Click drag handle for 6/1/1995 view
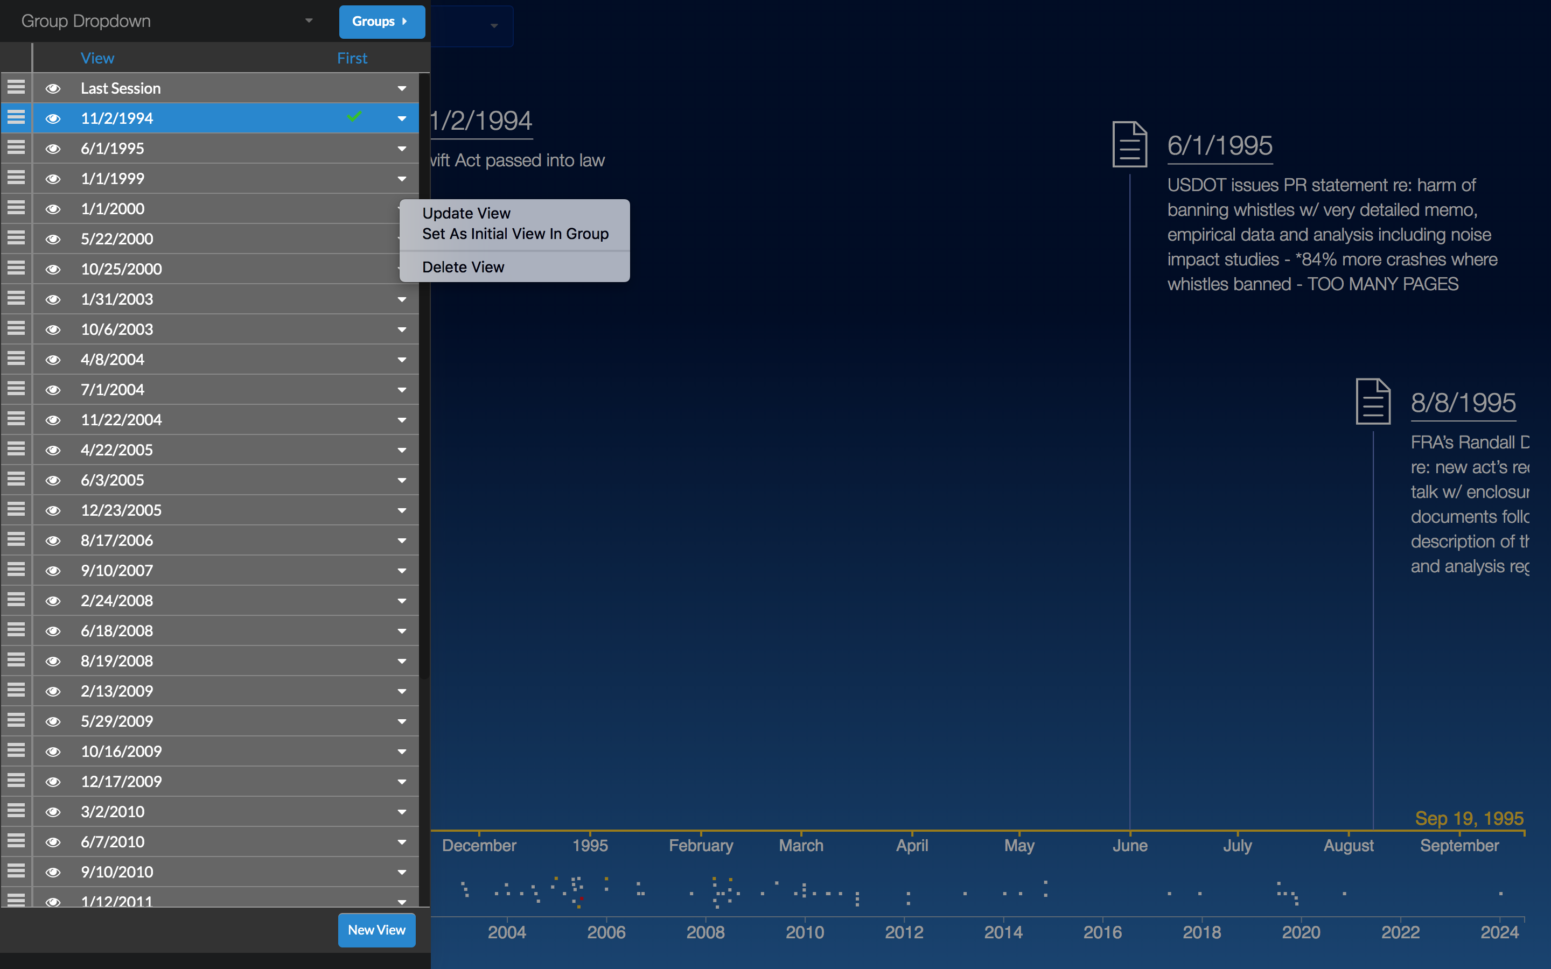Screen dimensions: 1551x969 click(x=16, y=148)
